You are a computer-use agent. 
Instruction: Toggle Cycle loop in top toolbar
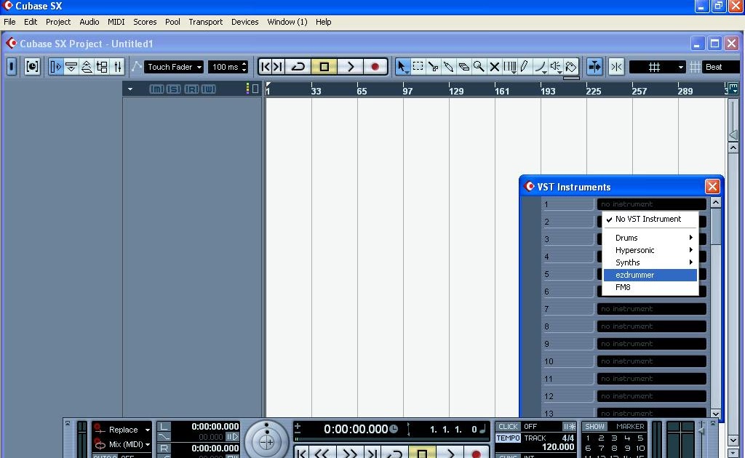point(298,67)
